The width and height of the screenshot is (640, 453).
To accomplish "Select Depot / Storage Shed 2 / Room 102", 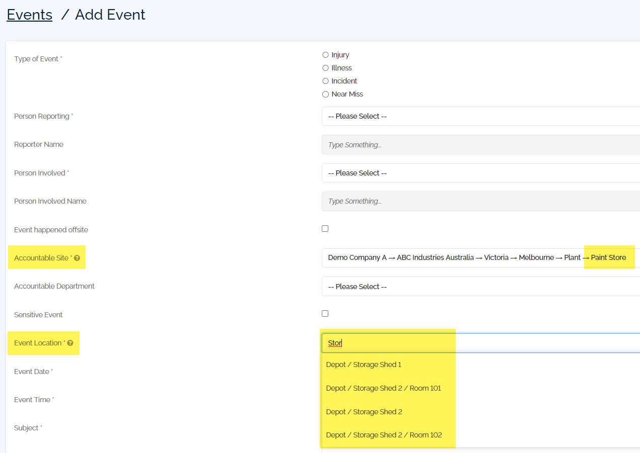I will tap(383, 434).
